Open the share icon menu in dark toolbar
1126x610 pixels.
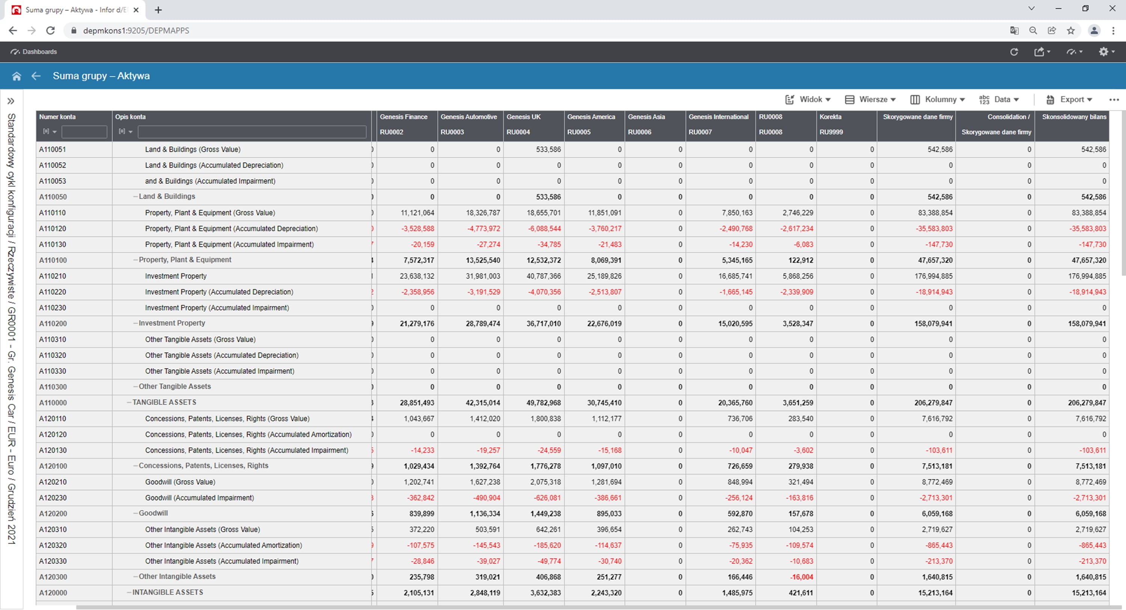(x=1042, y=51)
